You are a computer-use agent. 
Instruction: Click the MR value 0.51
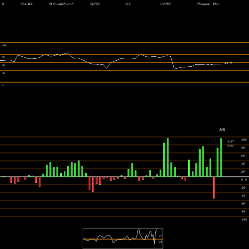[231, 146]
